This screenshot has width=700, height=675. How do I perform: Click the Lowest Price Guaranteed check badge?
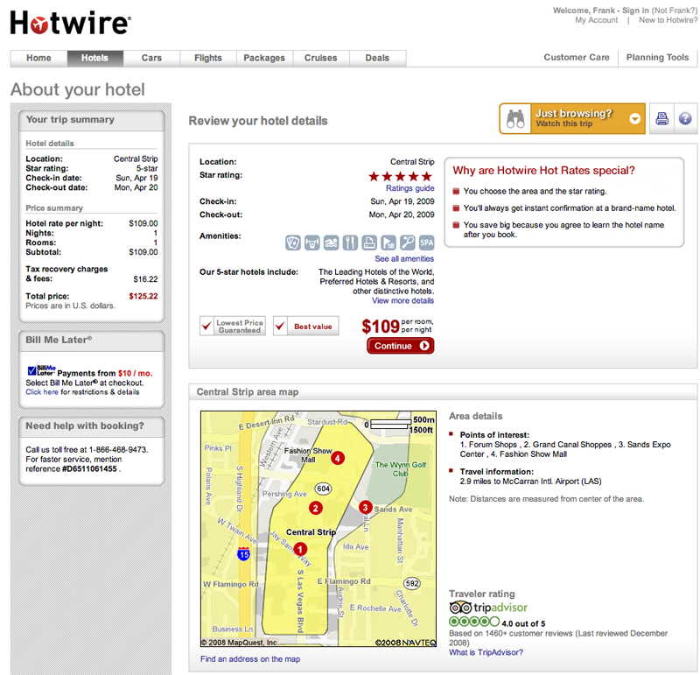click(x=233, y=326)
